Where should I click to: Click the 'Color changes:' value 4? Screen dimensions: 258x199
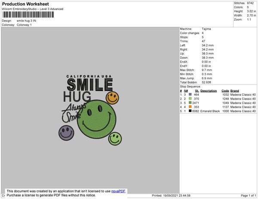[x=203, y=33]
